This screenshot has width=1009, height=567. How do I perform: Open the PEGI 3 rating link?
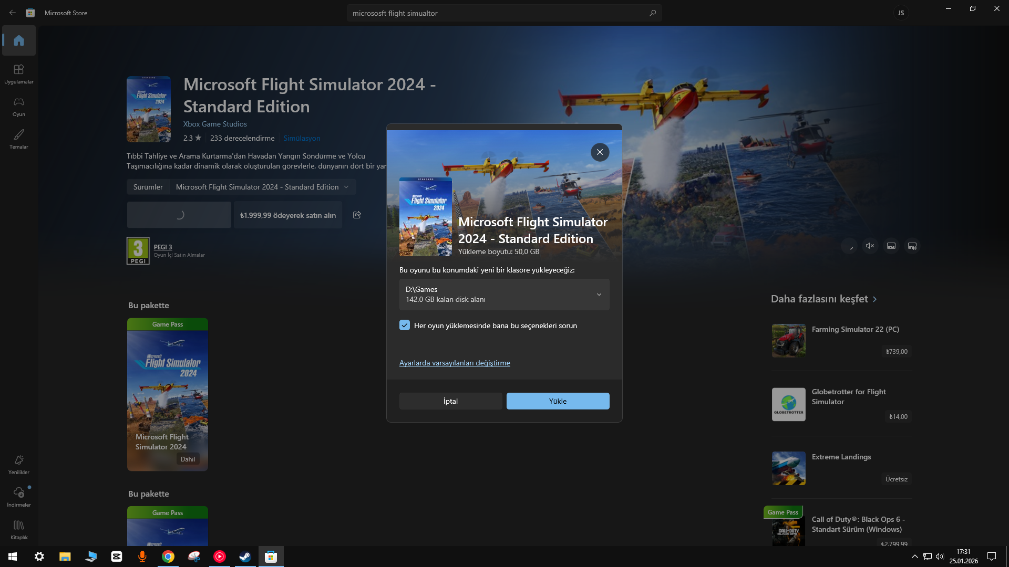(x=163, y=247)
